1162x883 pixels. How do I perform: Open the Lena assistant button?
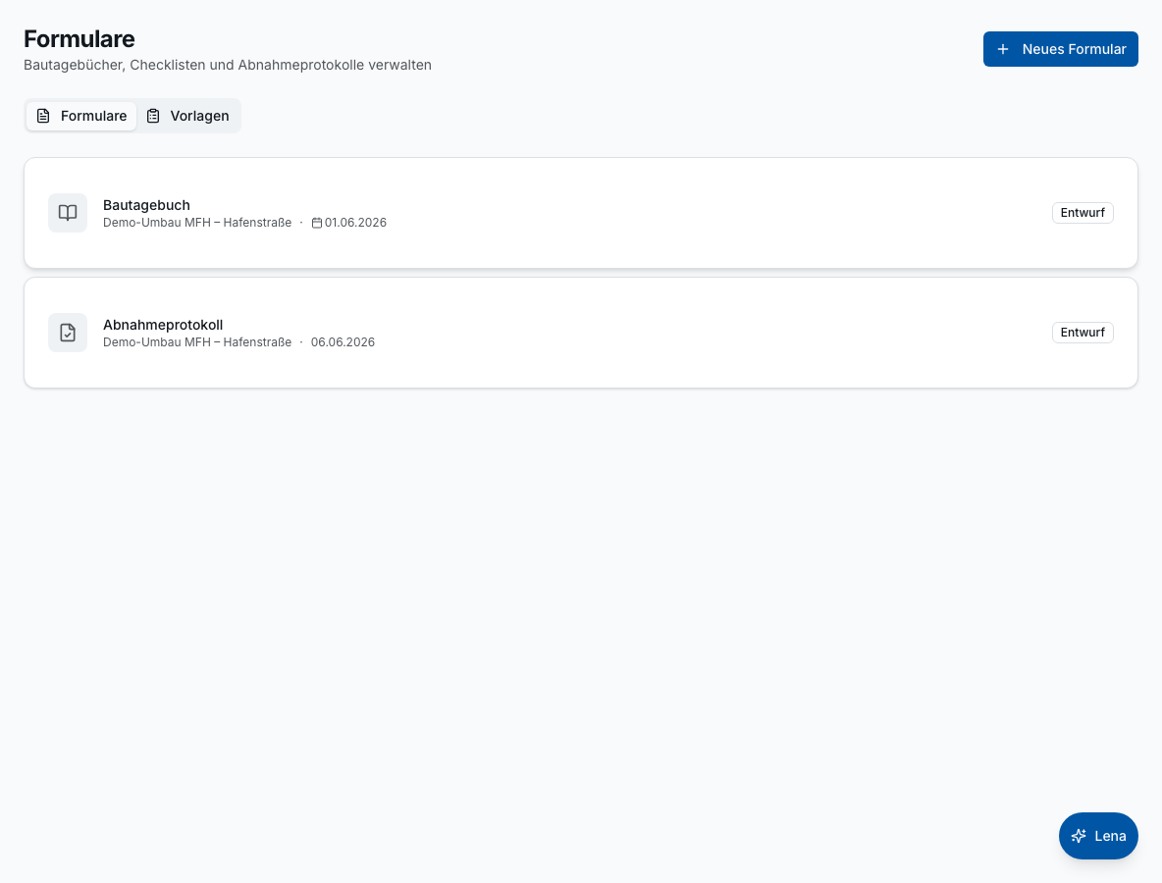(x=1098, y=836)
